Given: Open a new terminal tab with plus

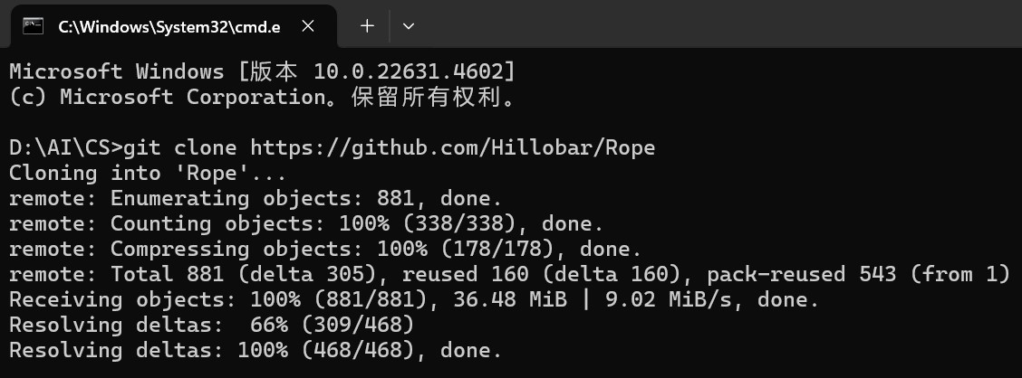Looking at the screenshot, I should 368,26.
